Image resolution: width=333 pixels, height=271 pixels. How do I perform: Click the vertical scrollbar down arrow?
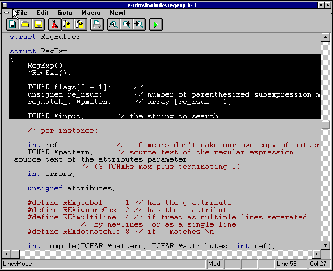325,245
